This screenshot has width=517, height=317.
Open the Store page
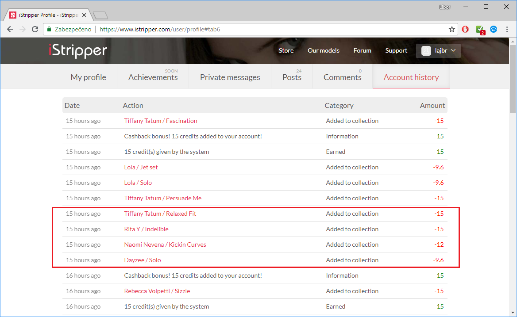tap(286, 50)
